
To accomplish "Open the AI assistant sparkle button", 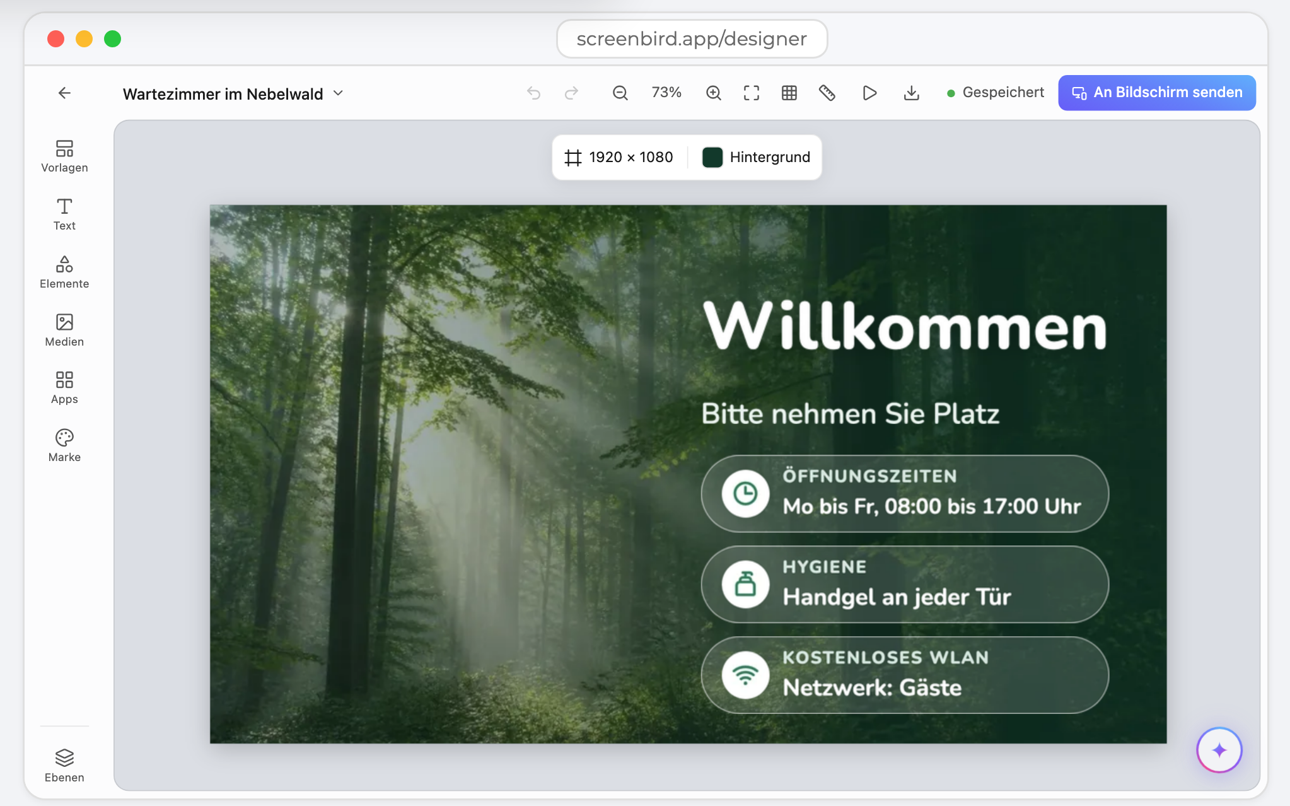I will (1219, 750).
